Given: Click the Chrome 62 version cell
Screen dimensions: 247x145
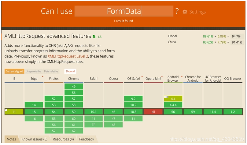Looking at the screenshot, I should click(74, 131).
